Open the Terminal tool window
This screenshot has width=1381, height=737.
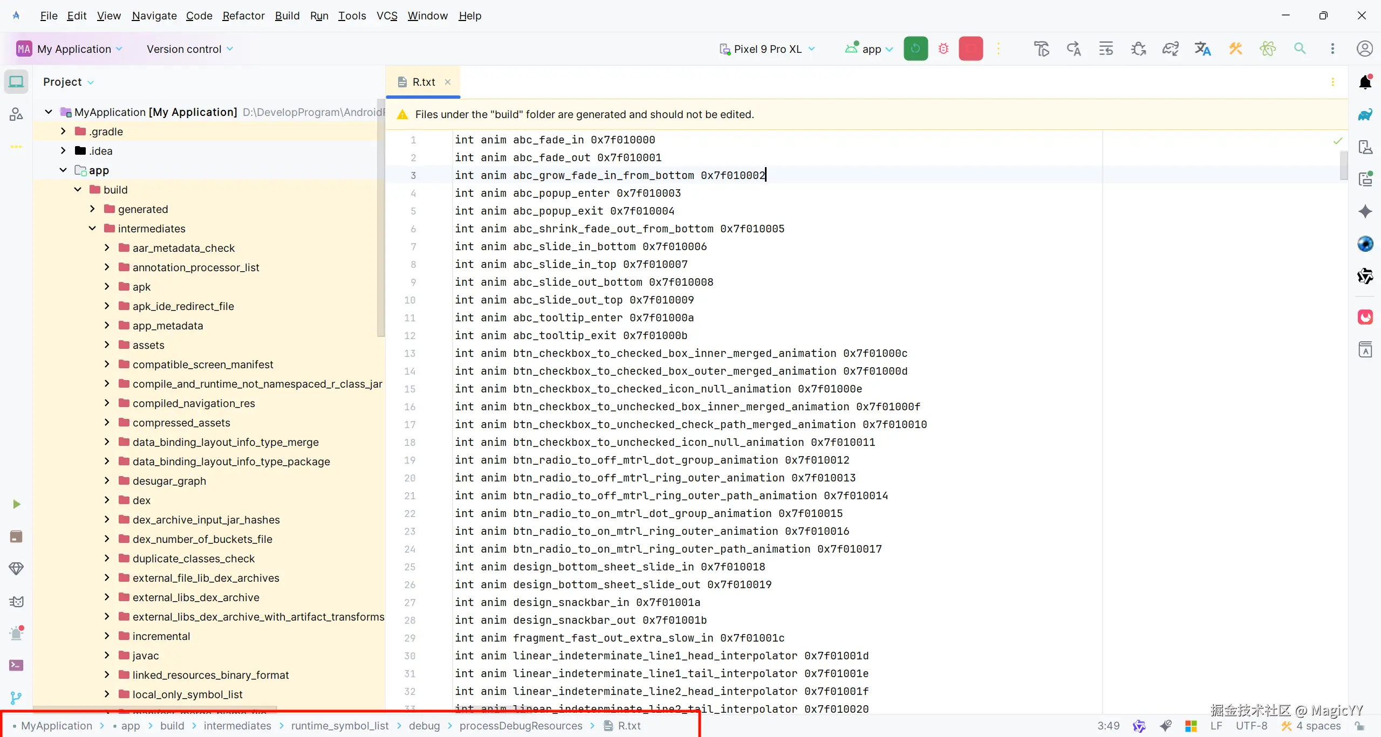[x=16, y=665]
